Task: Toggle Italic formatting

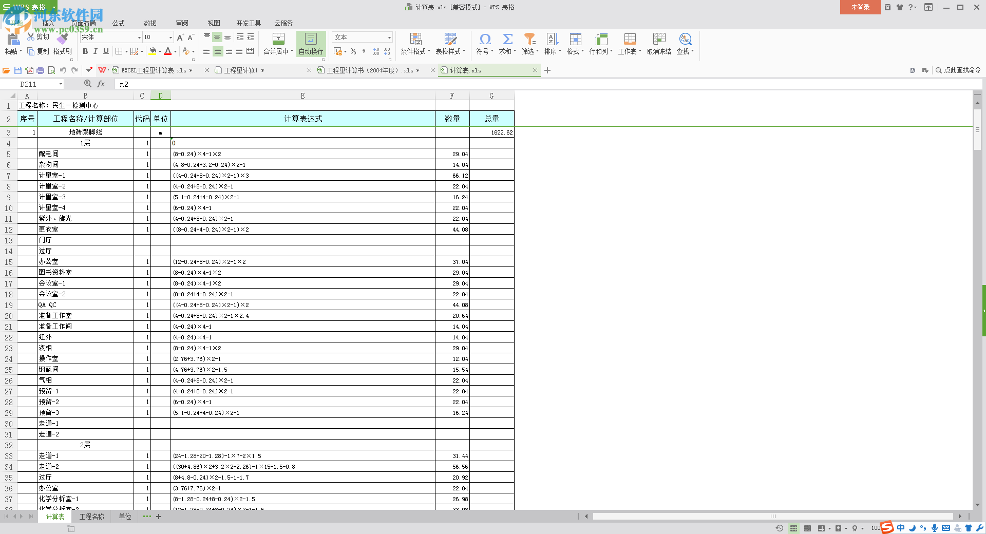Action: [96, 51]
